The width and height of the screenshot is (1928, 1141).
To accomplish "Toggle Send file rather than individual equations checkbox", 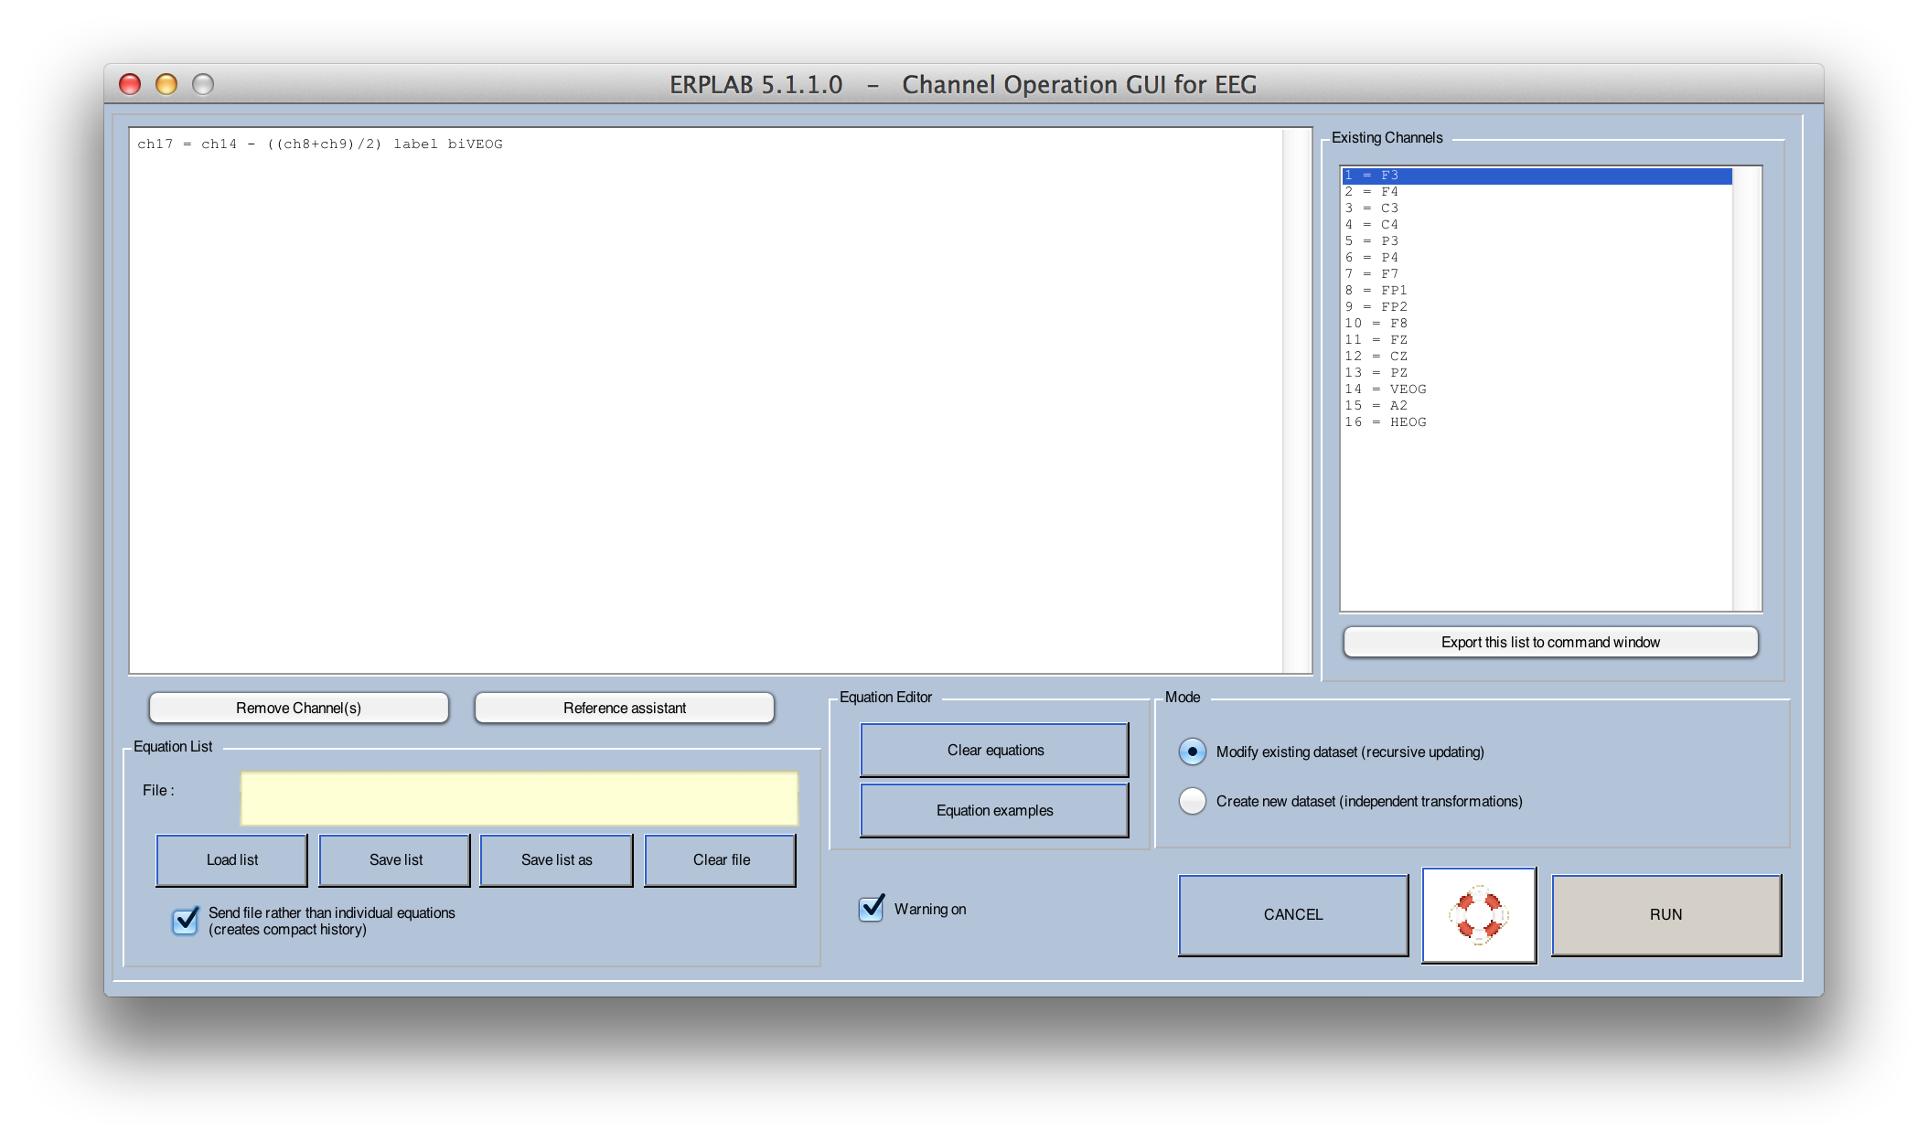I will click(186, 921).
